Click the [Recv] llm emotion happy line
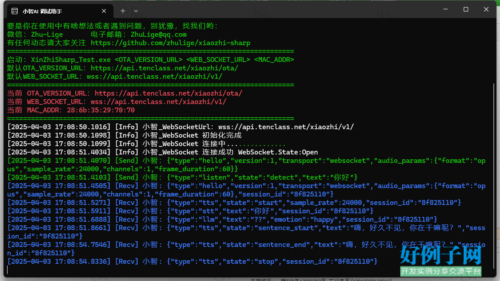 [222, 219]
